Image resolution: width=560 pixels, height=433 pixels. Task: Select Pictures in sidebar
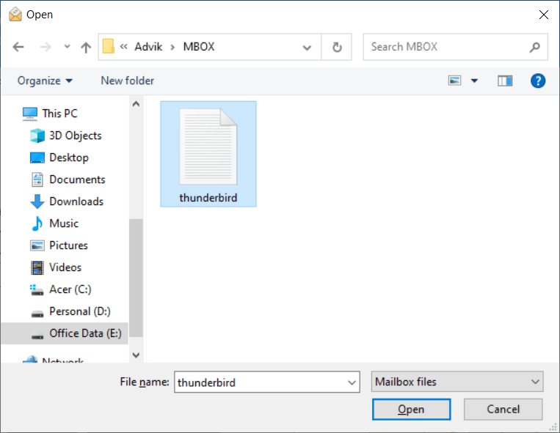[68, 245]
